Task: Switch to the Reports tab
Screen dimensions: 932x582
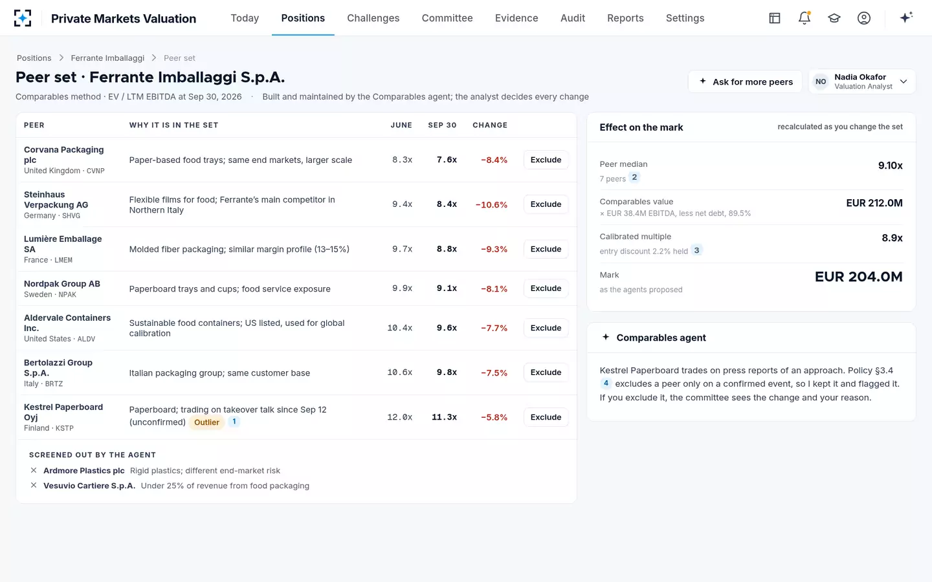Action: (x=625, y=18)
